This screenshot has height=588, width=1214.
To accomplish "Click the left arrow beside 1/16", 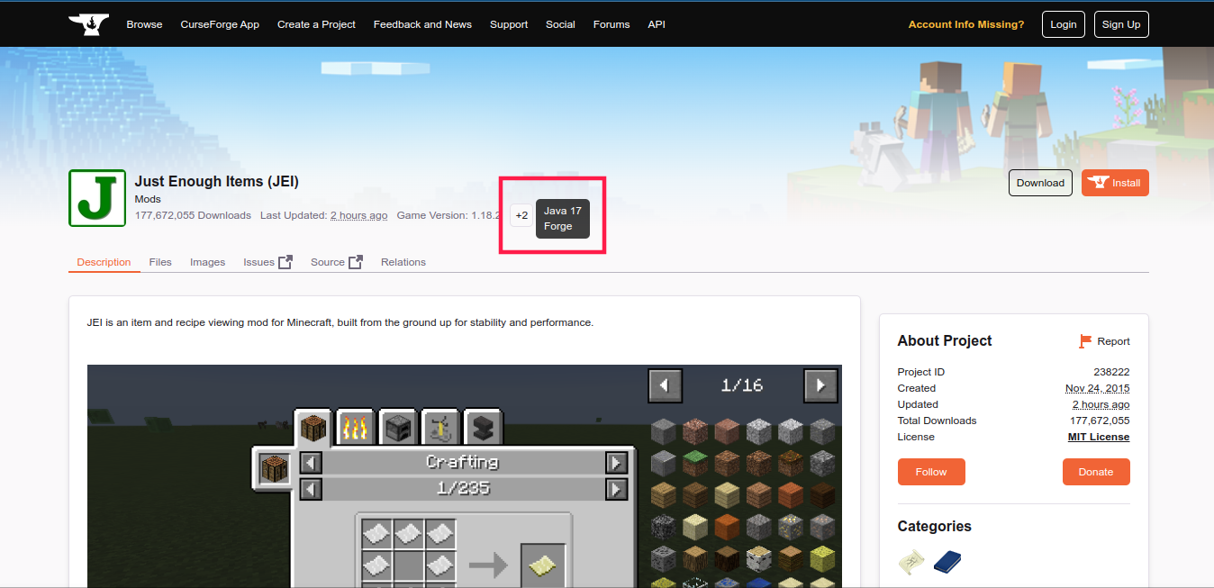I will pyautogui.click(x=665, y=385).
